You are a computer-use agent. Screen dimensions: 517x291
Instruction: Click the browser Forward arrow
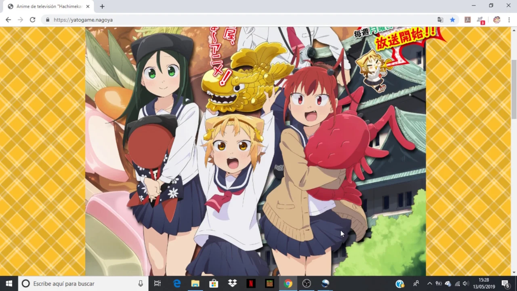(20, 19)
